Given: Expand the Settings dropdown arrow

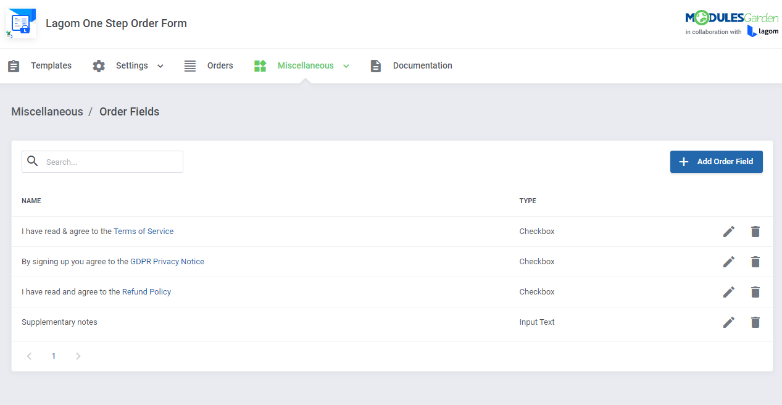Looking at the screenshot, I should [160, 66].
